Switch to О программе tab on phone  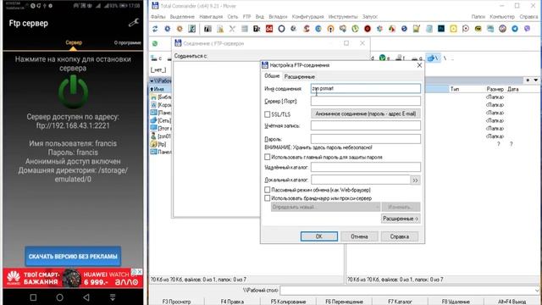pyautogui.click(x=128, y=43)
